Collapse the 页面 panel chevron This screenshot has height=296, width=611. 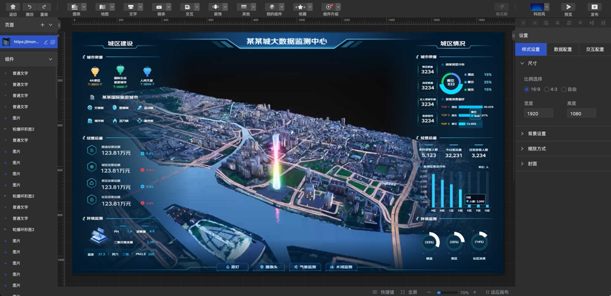[51, 25]
